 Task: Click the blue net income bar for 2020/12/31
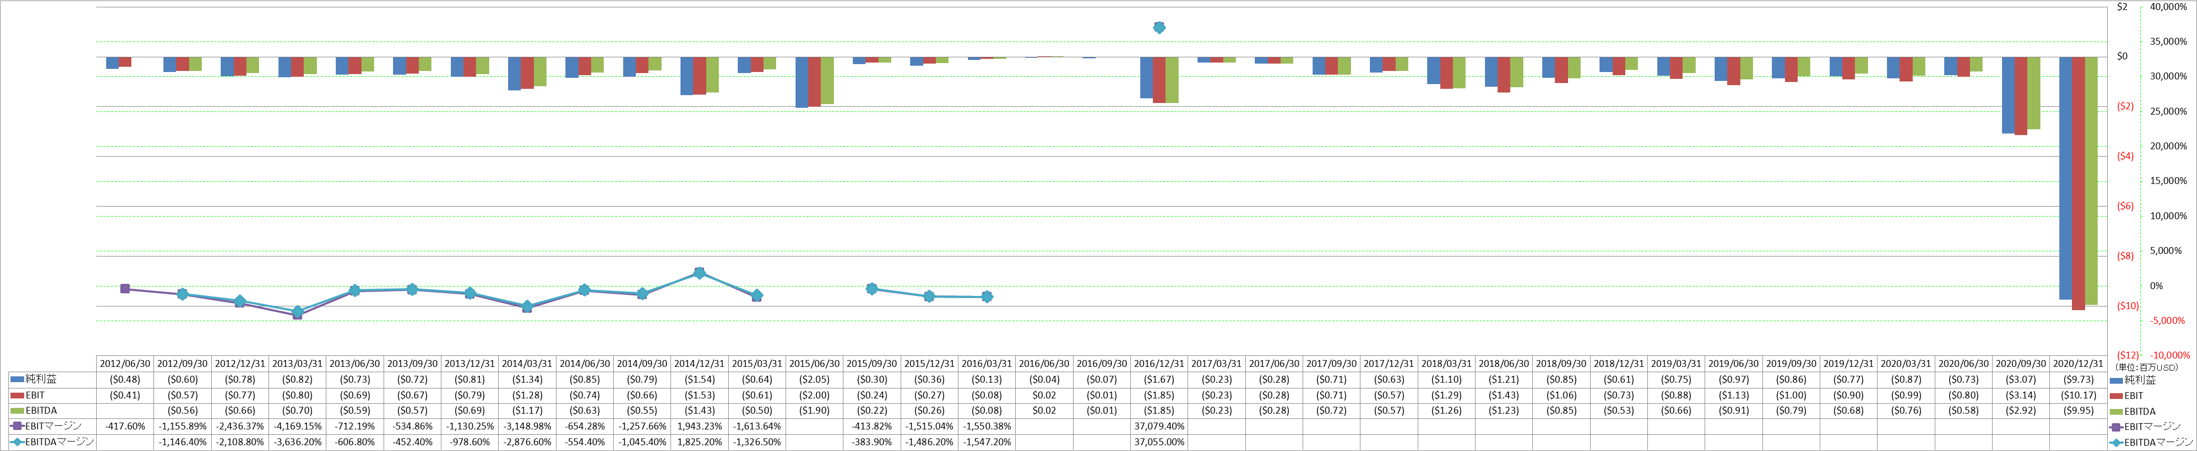click(2066, 178)
